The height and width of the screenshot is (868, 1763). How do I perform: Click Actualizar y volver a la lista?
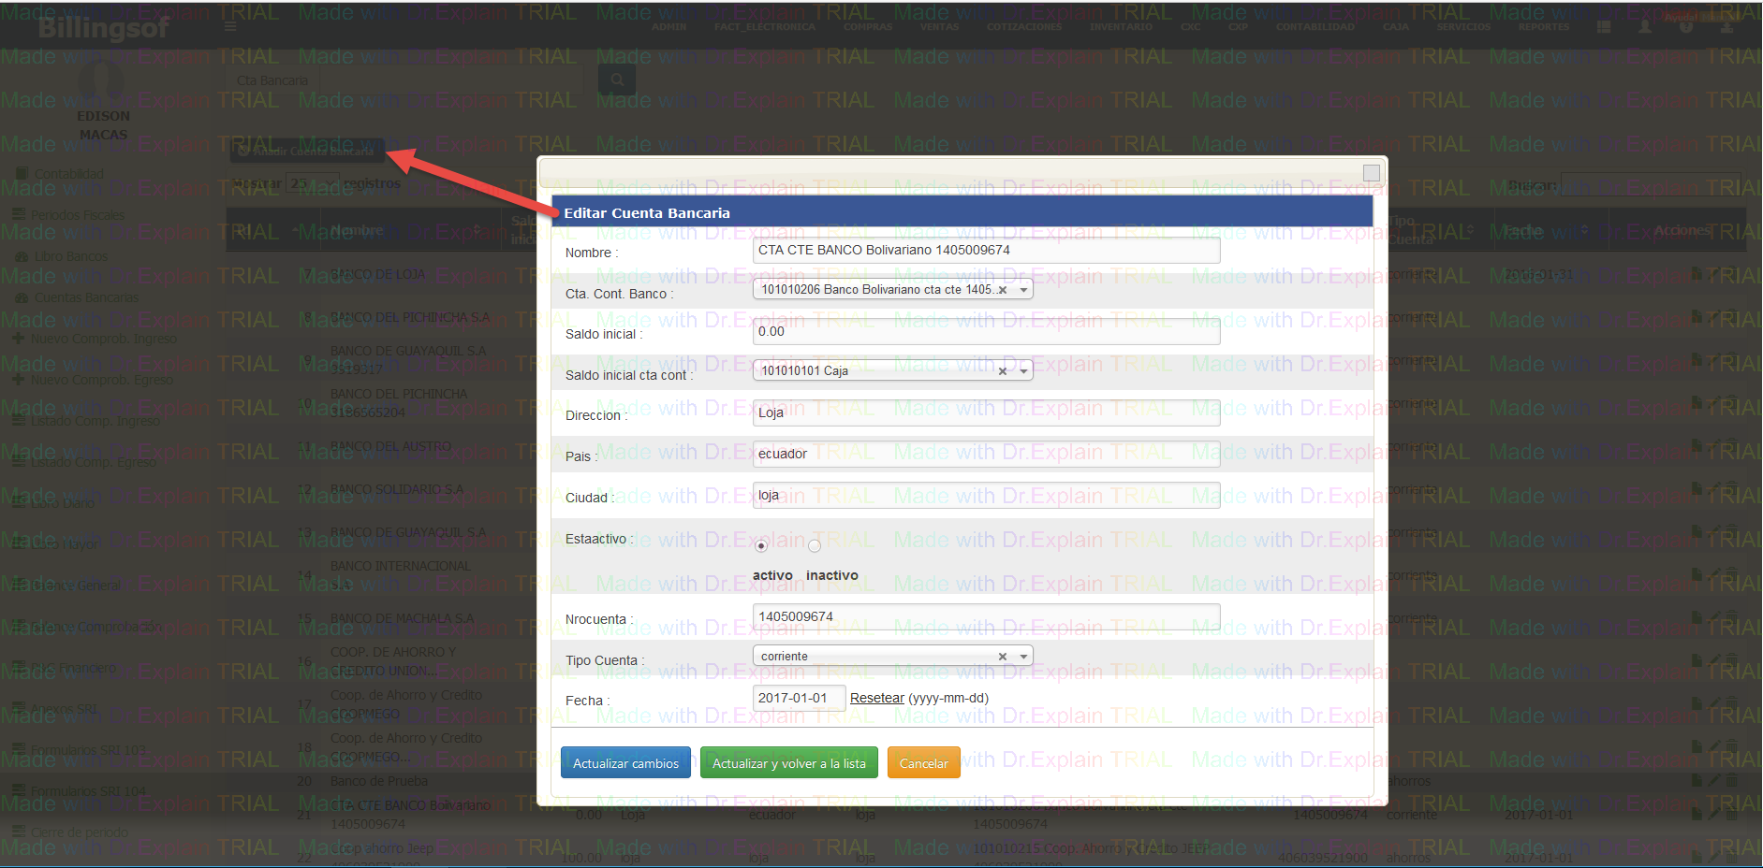coord(788,763)
